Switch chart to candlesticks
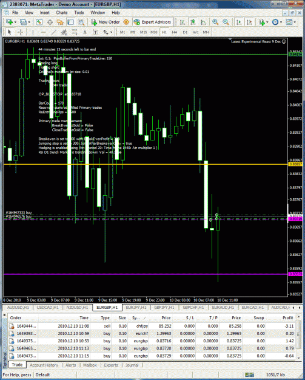This screenshot has height=380, width=305. point(193,22)
